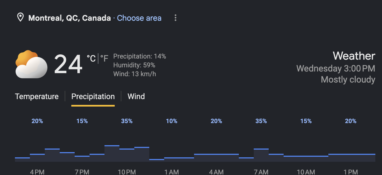Click the 35% label above 7 AM
The image size is (382, 175).
pos(261,121)
